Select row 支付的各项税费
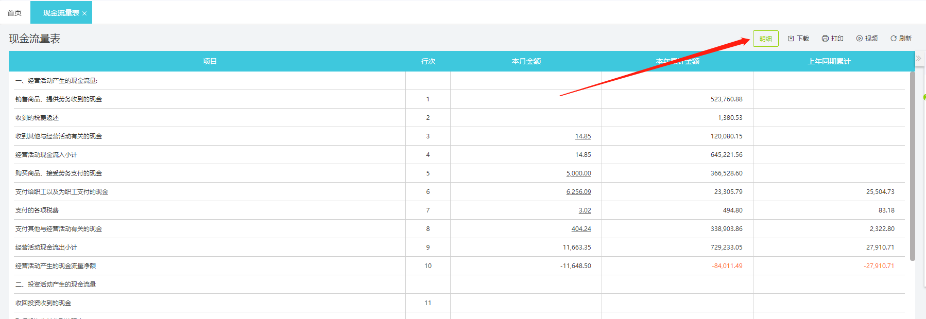This screenshot has height=319, width=926. click(x=459, y=210)
